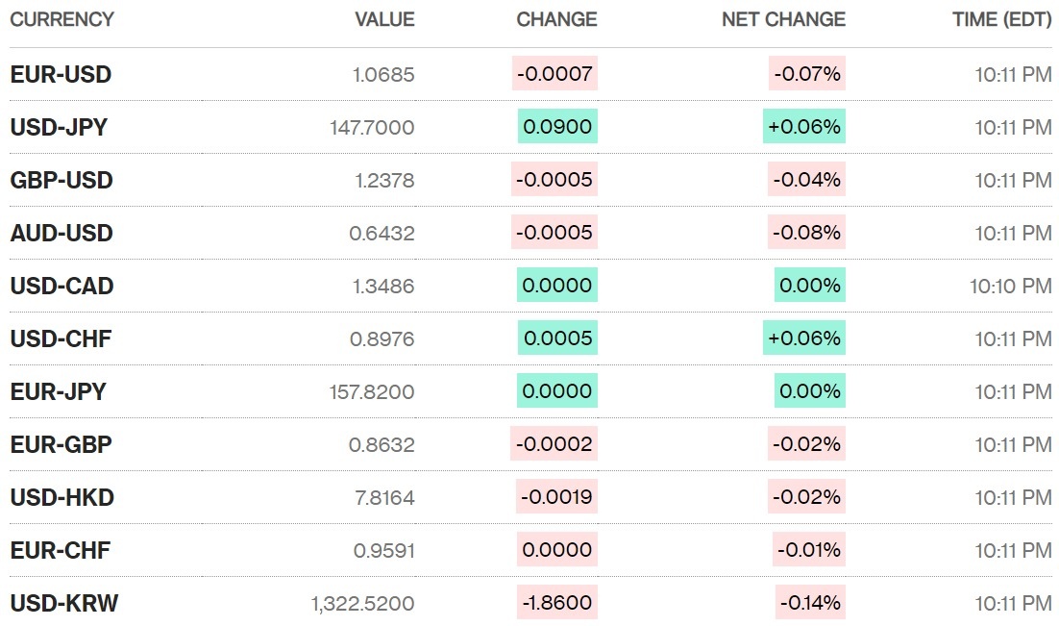Image resolution: width=1059 pixels, height=626 pixels.
Task: Open the USD-KRW pair link
Action: 63,603
